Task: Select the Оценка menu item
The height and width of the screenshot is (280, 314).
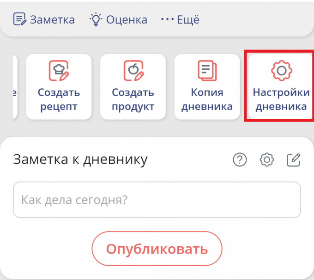Action: click(127, 19)
